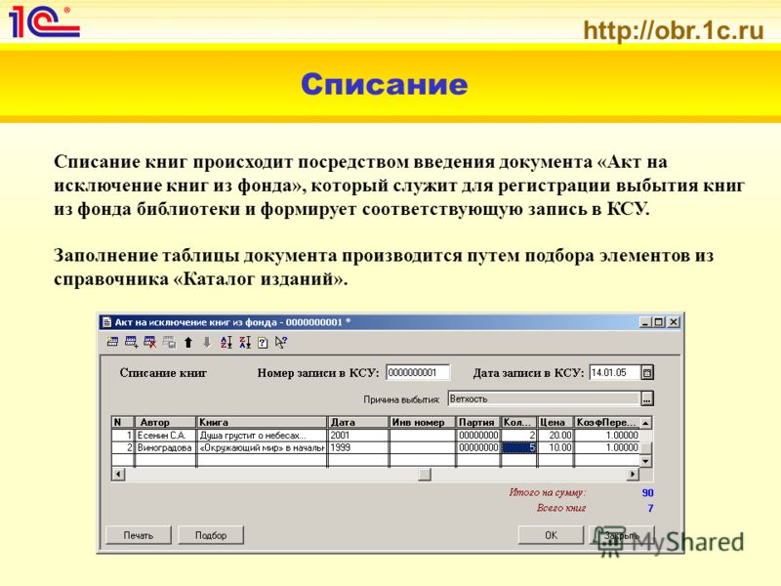Screen dimensions: 781x586
Task: Click the new row toolbar icon
Action: (x=112, y=342)
